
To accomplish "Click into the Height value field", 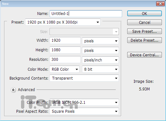I will (x=65, y=50).
